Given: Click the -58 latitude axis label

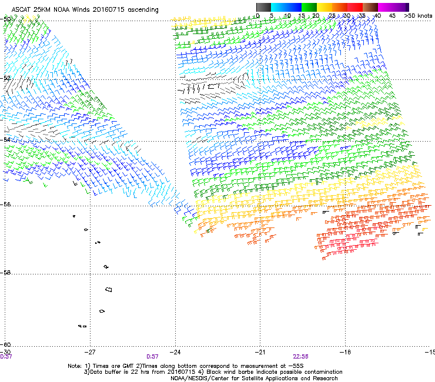Looking at the screenshot, I should pos(5,273).
